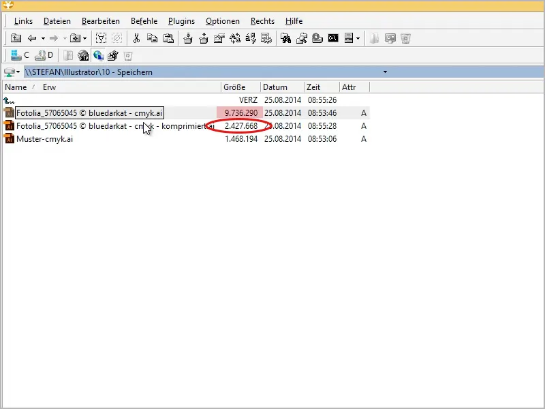The width and height of the screenshot is (545, 409).
Task: Navigate forward with the right arrow
Action: pyautogui.click(x=54, y=38)
